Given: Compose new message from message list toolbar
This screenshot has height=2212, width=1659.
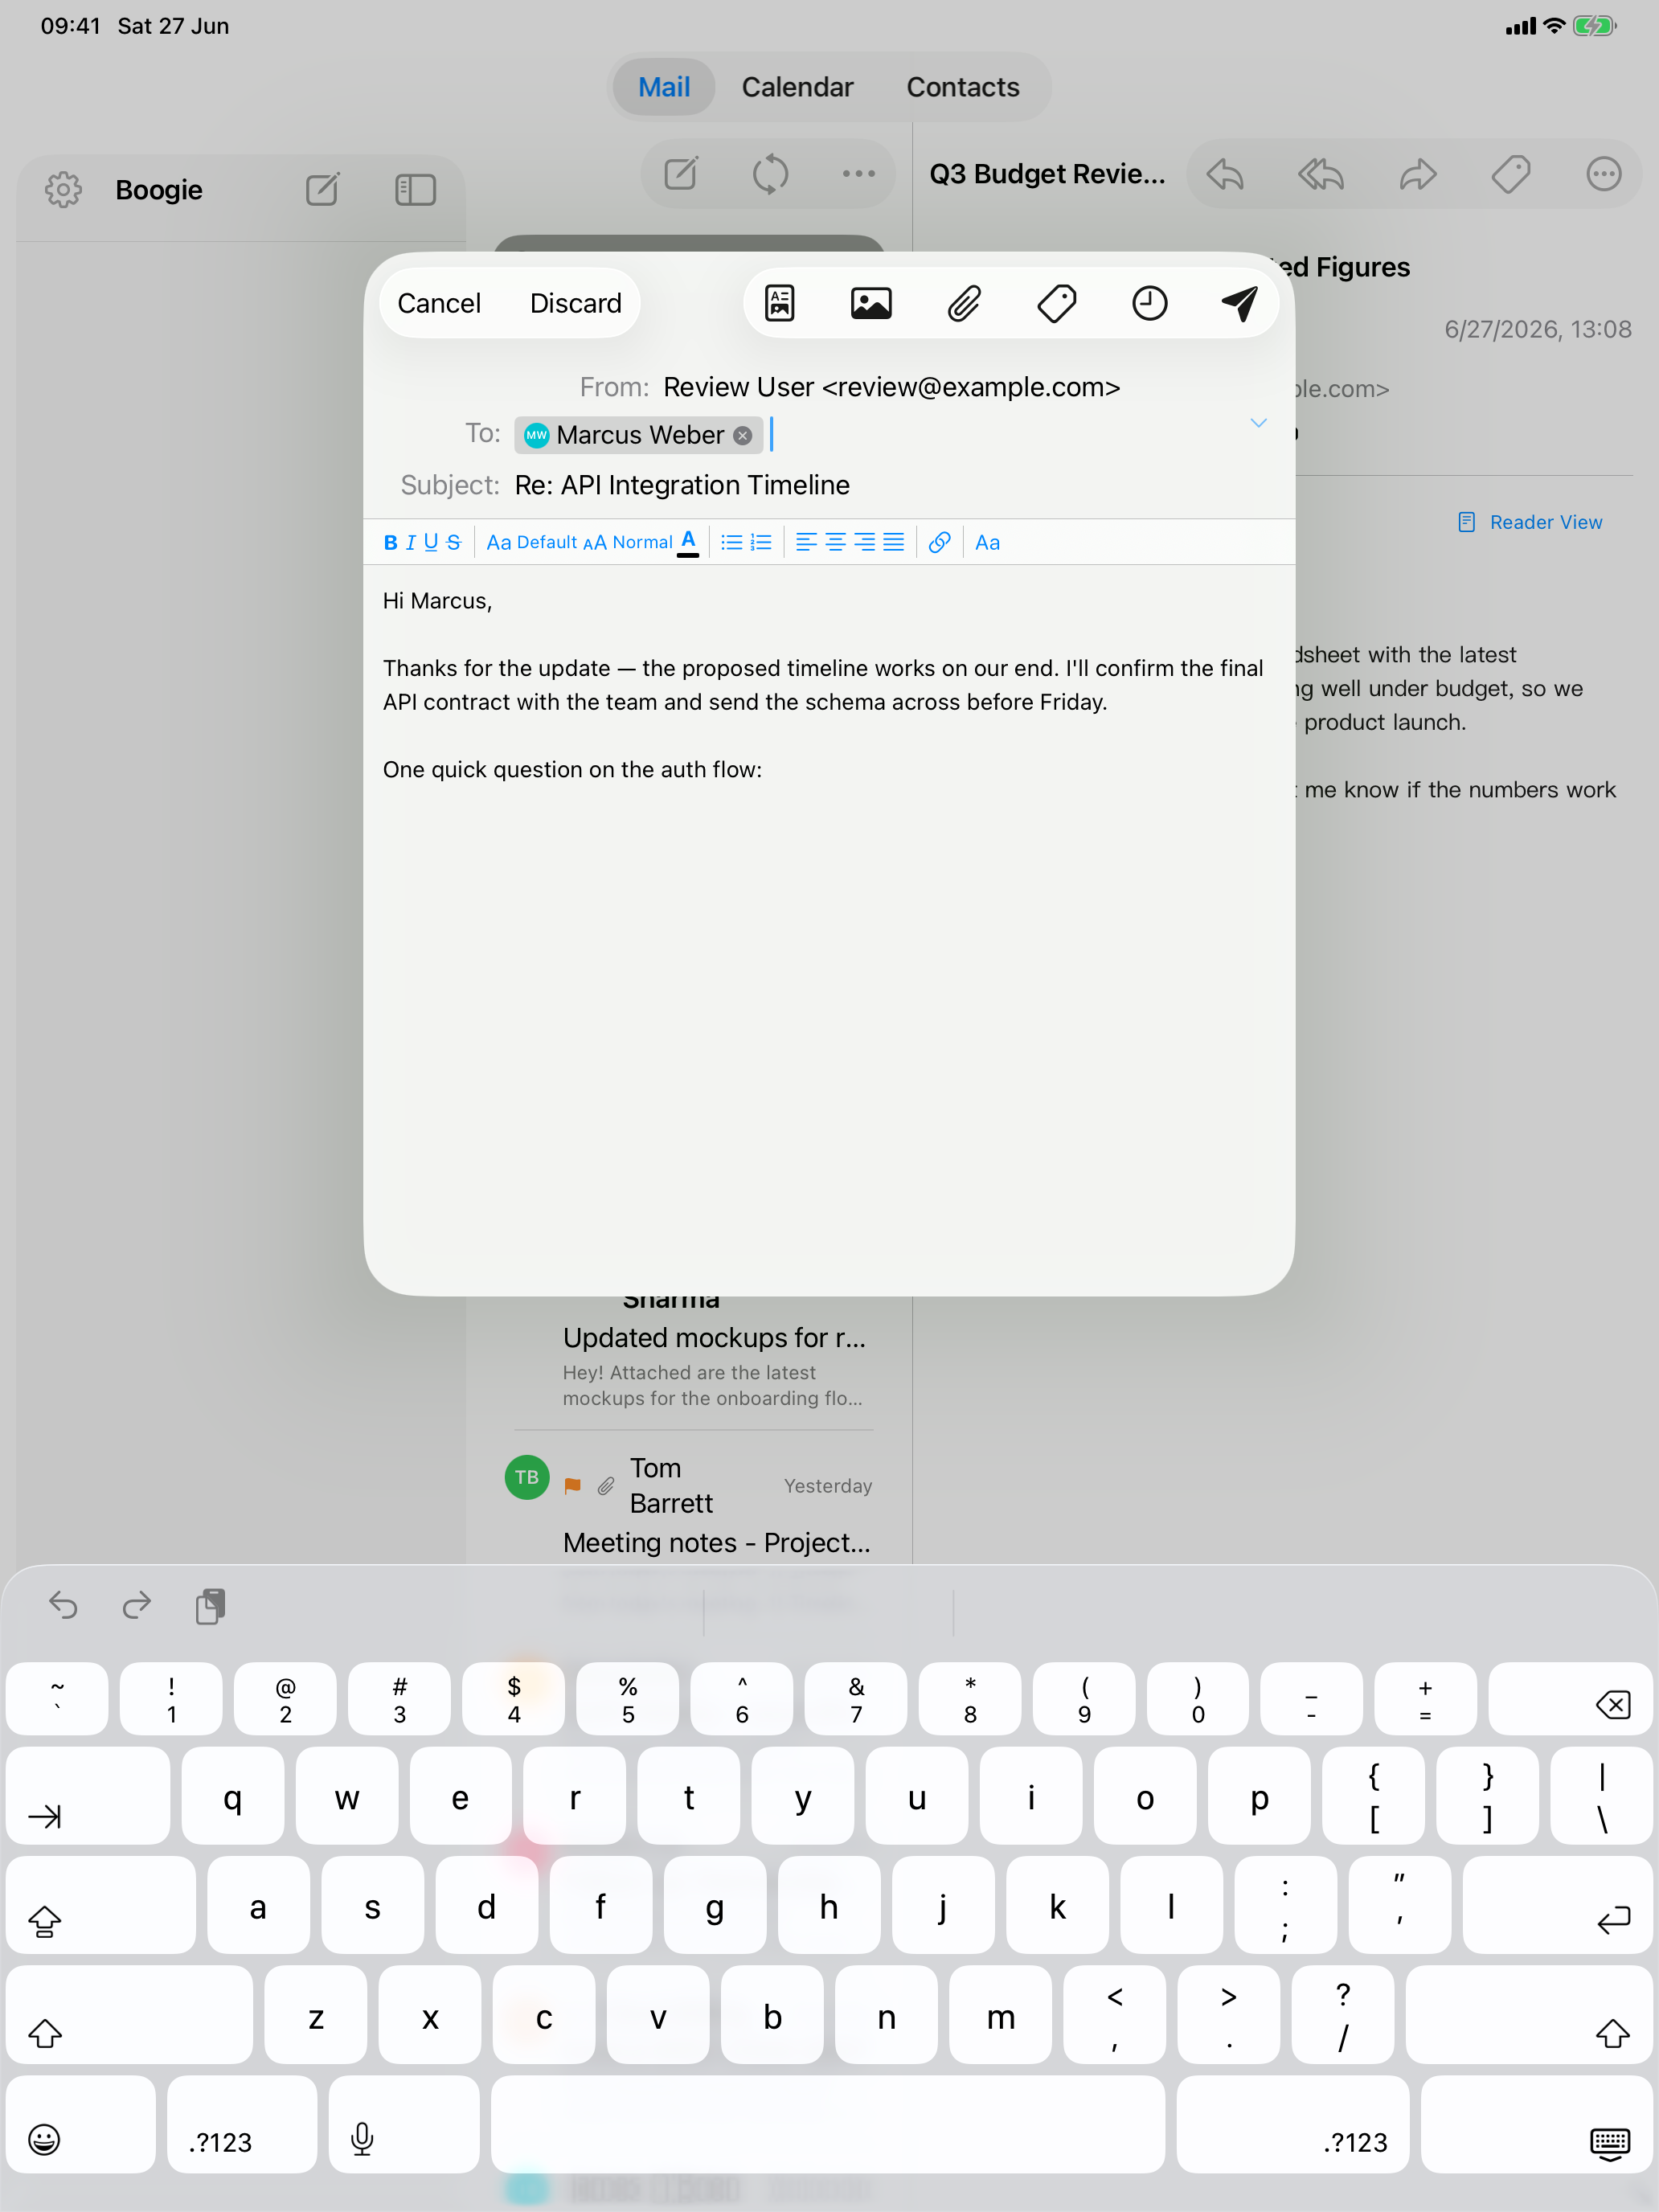Looking at the screenshot, I should 682,174.
